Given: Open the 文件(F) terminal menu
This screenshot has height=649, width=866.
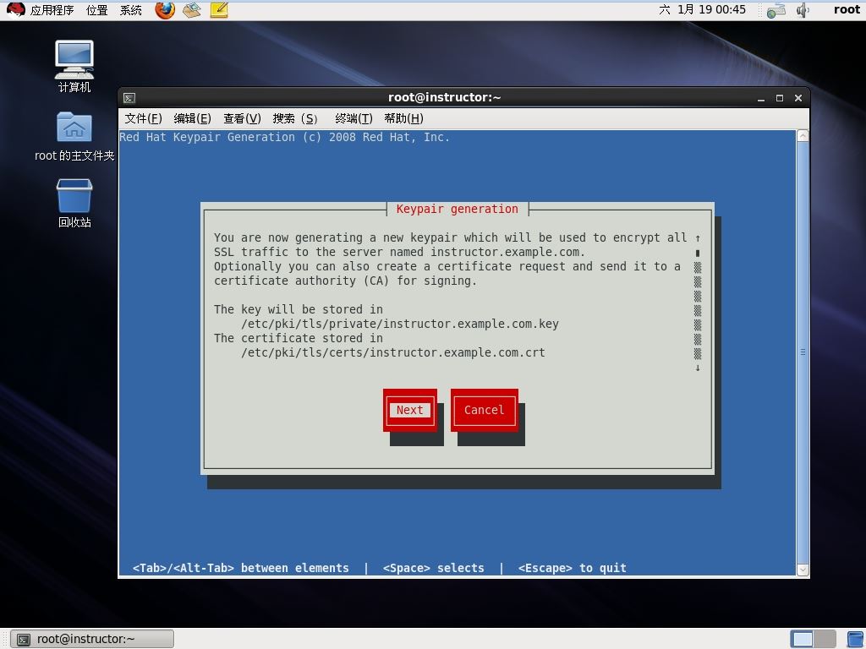Looking at the screenshot, I should coord(143,118).
